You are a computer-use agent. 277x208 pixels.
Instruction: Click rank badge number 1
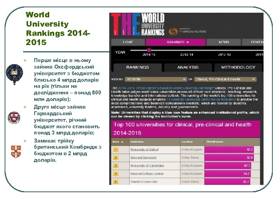coord(116,149)
